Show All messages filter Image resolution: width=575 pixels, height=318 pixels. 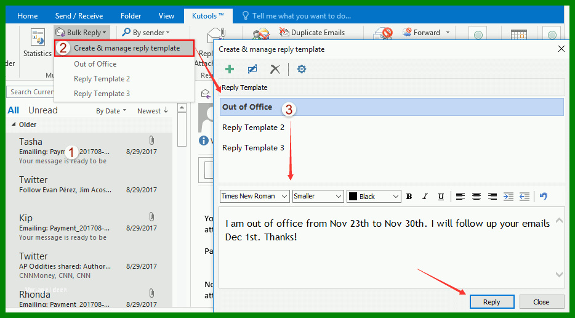click(x=13, y=110)
